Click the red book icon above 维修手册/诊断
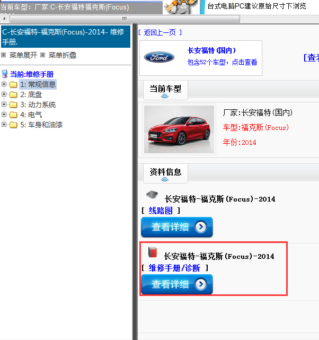Viewport: 319px width, 340px height. (x=153, y=252)
